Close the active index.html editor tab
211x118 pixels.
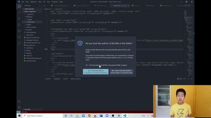point(128,6)
